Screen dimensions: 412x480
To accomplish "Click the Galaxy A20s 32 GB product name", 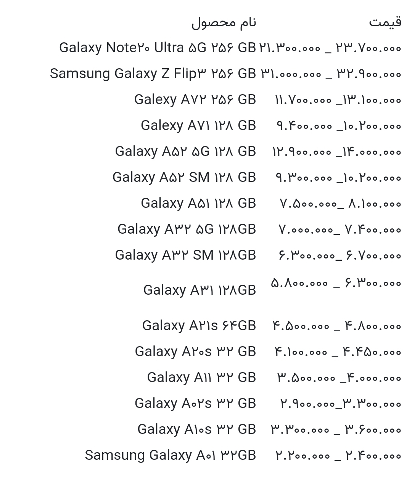I will coord(195,352).
